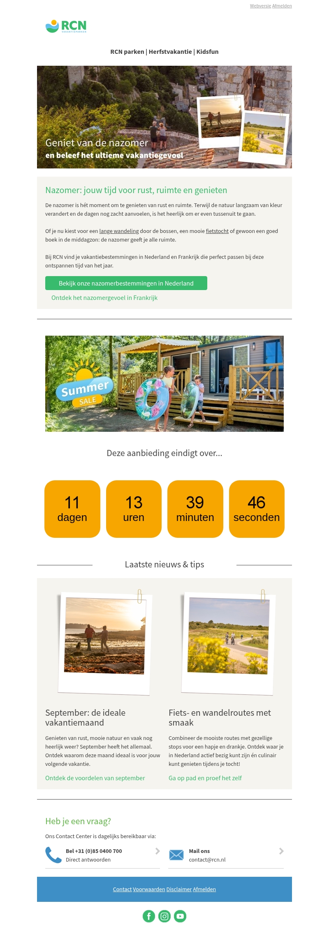Click the lange wandeling text link
The height and width of the screenshot is (938, 329).
[119, 231]
